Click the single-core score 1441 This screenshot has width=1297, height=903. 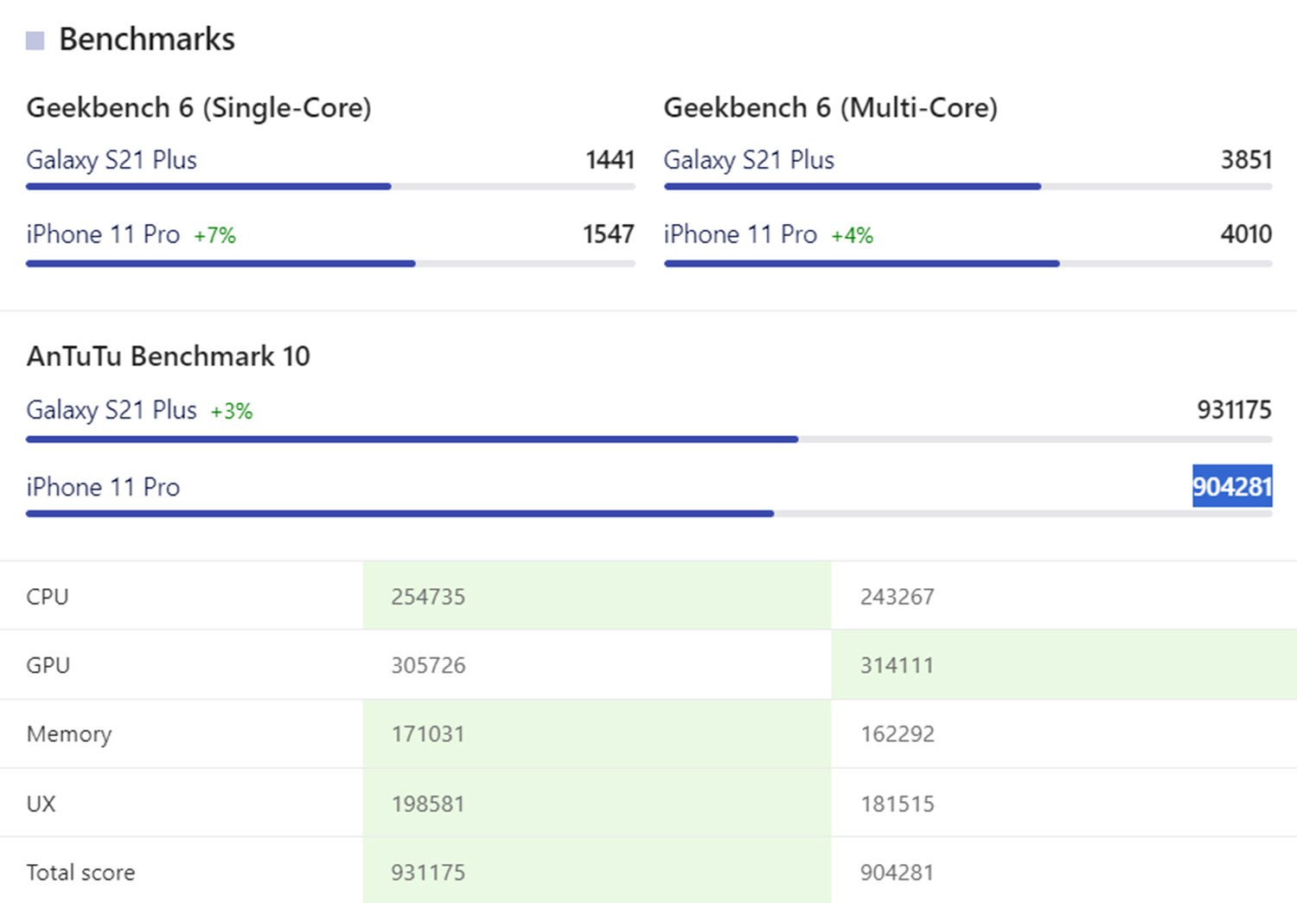pyautogui.click(x=610, y=160)
